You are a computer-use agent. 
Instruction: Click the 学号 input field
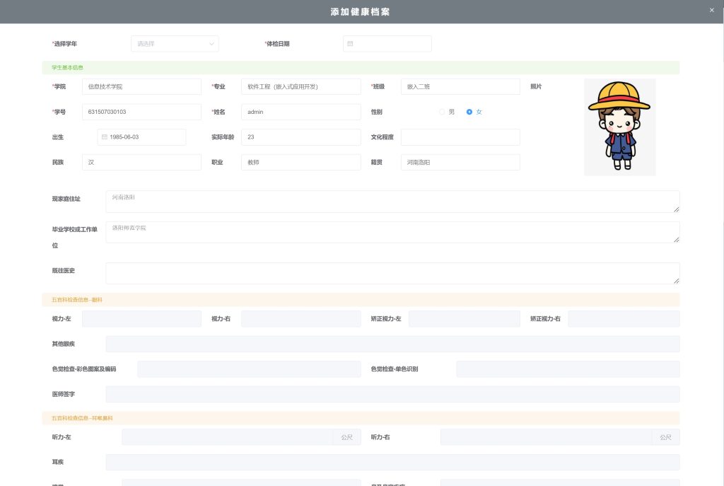point(141,112)
